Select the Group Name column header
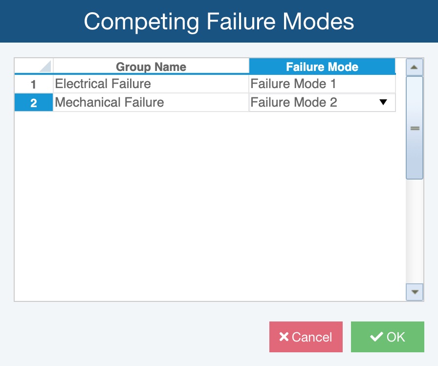This screenshot has width=438, height=366. [x=151, y=67]
